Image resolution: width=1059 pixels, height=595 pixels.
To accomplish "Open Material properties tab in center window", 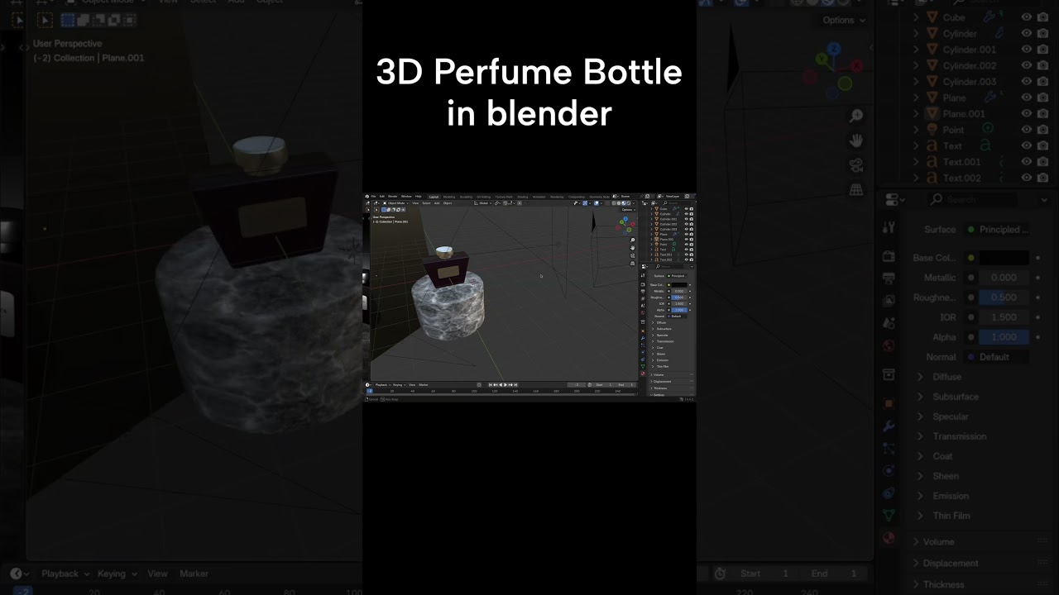I will pyautogui.click(x=643, y=374).
